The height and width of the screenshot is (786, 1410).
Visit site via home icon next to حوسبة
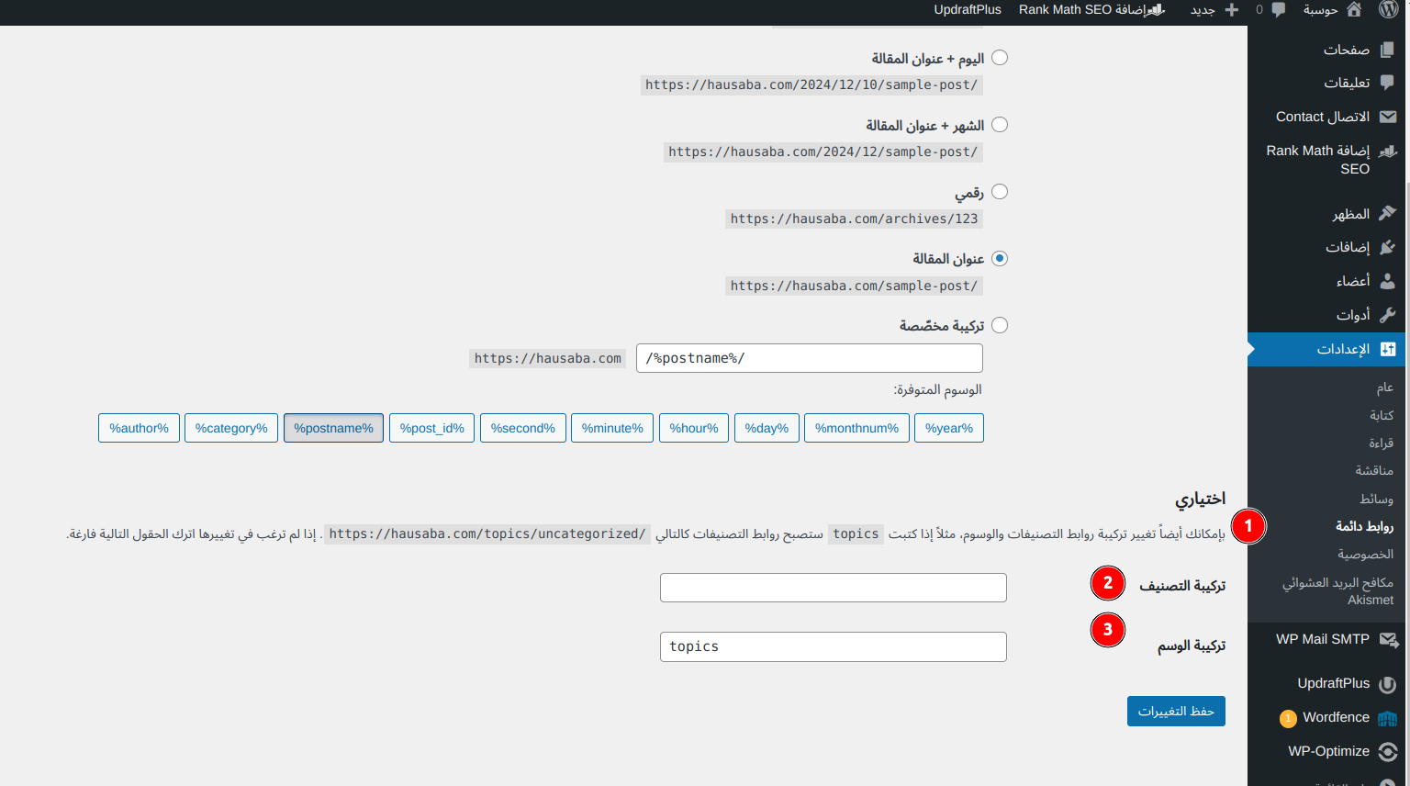1354,10
